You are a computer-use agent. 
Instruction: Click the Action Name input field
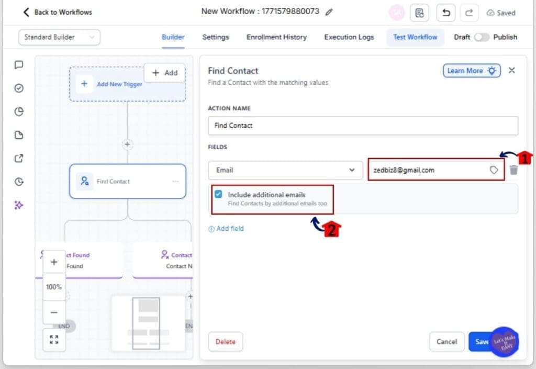[363, 126]
